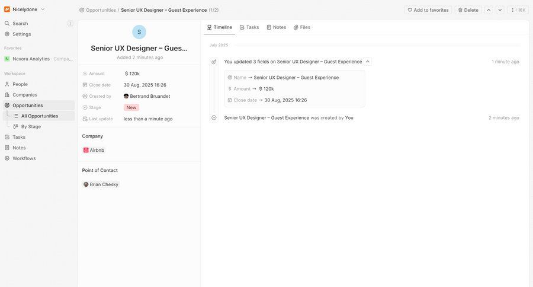
Task: Click the Last update icon in details
Action: pos(85,119)
